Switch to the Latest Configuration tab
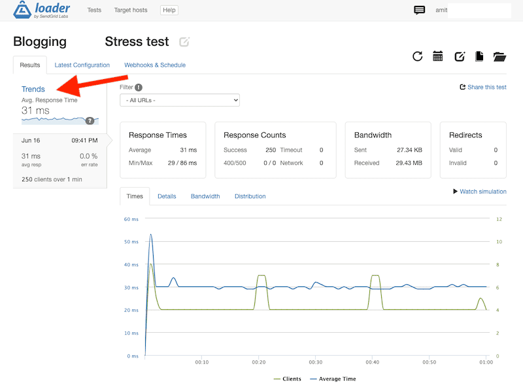Screen dimensions: 523x389 (82, 65)
